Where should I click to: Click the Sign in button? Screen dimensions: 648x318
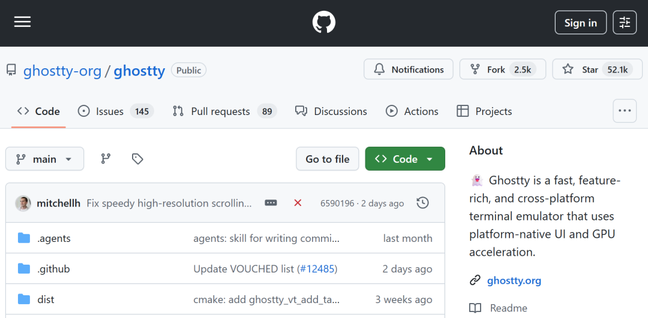tap(581, 22)
